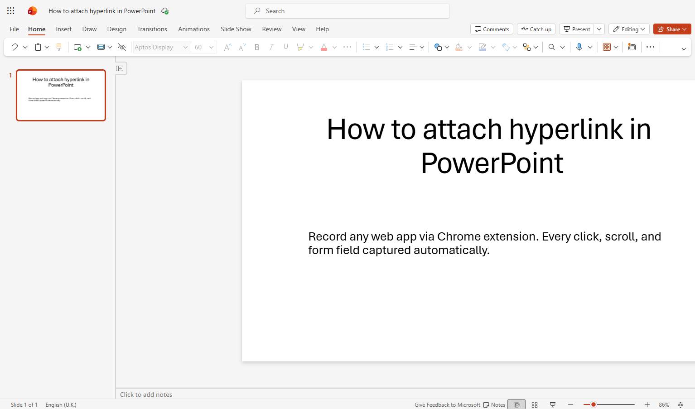
Task: Expand text alignment dropdown arrow
Action: tap(422, 47)
